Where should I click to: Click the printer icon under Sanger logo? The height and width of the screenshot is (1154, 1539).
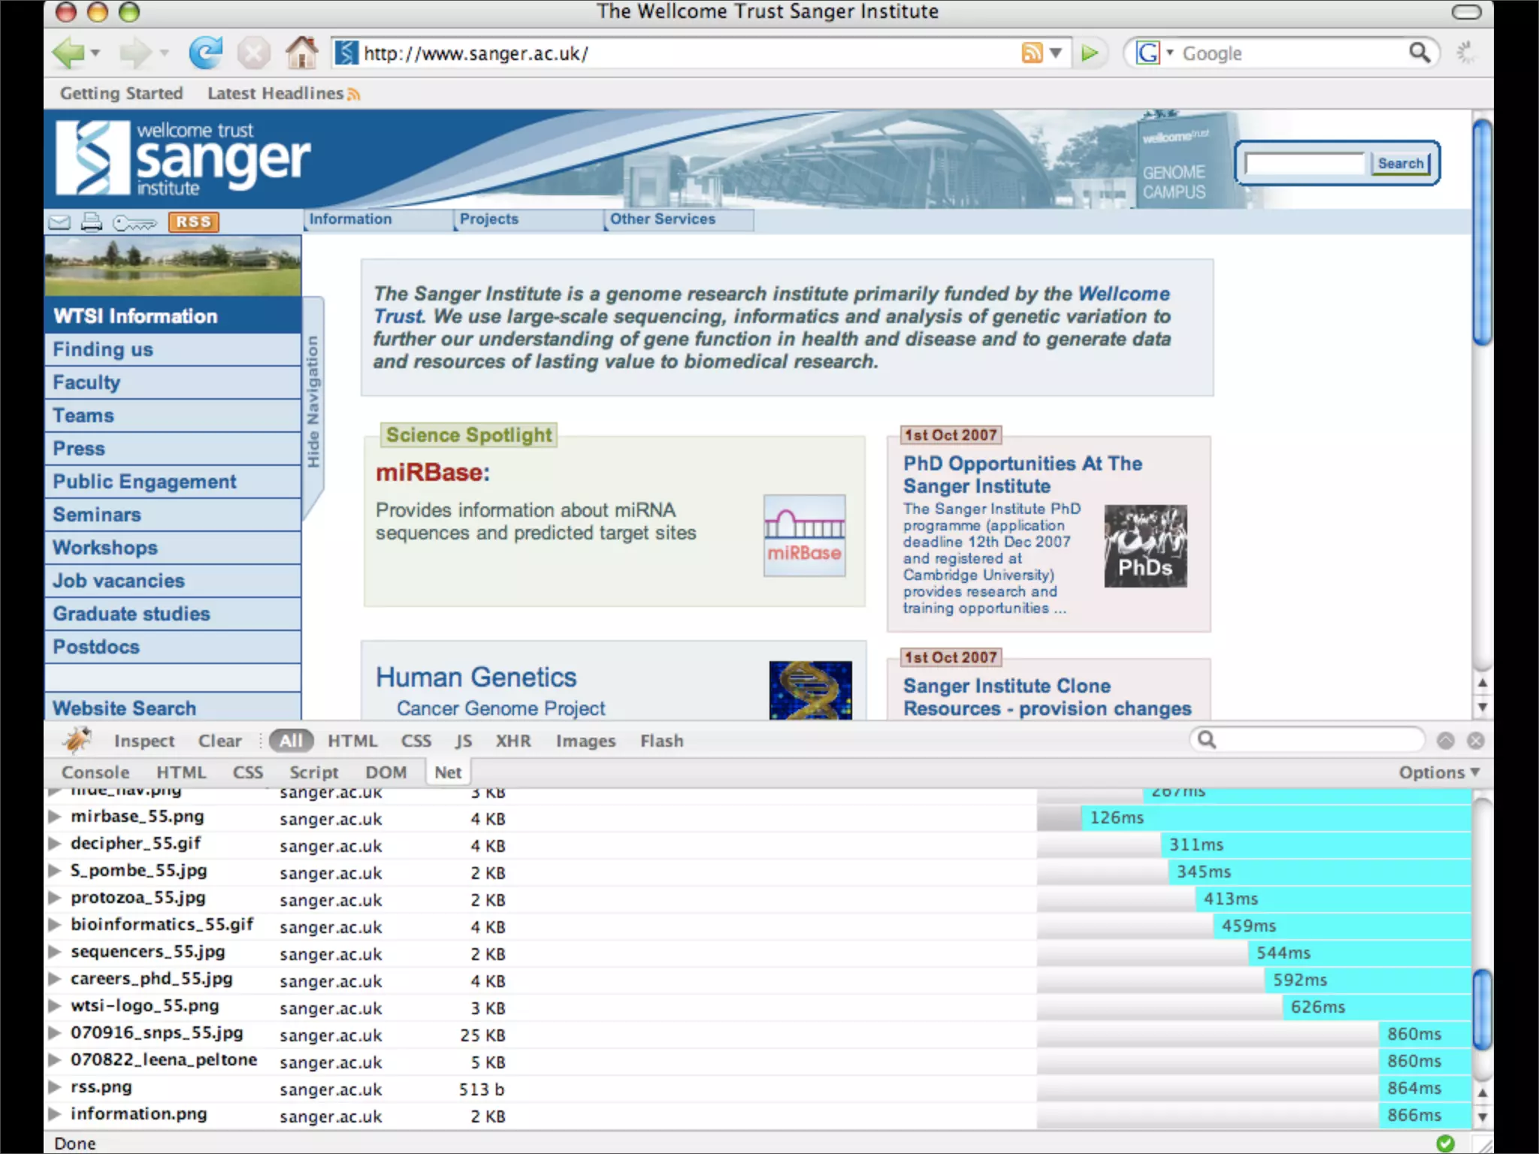(x=92, y=222)
